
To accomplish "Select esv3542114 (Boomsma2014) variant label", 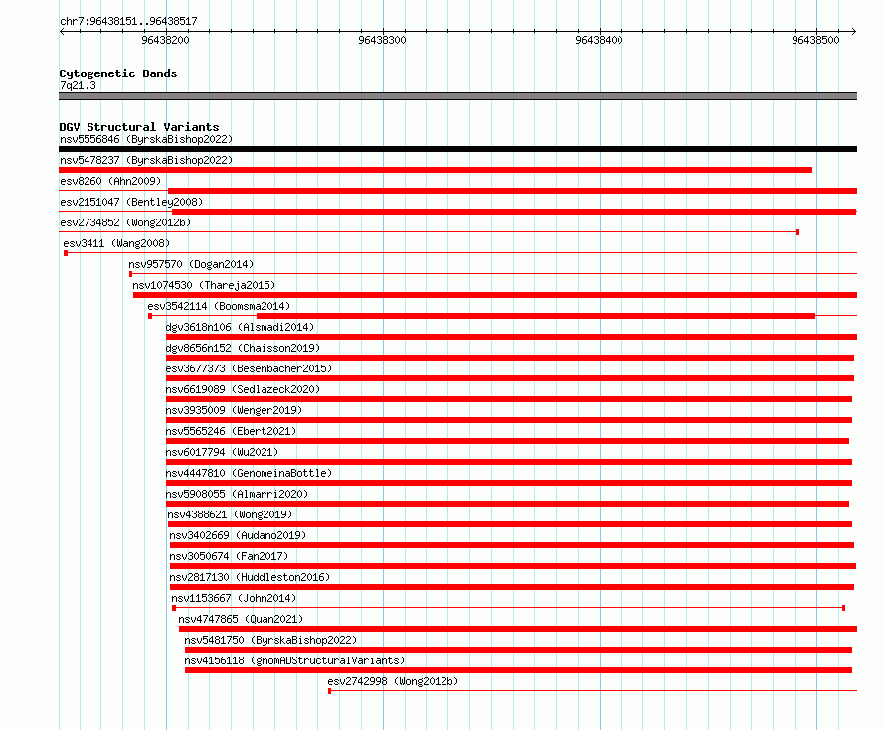I will (x=219, y=306).
